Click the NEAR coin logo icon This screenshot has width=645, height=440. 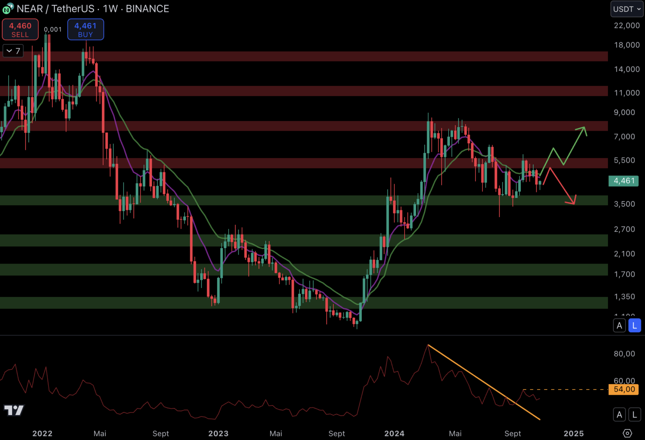[7, 9]
